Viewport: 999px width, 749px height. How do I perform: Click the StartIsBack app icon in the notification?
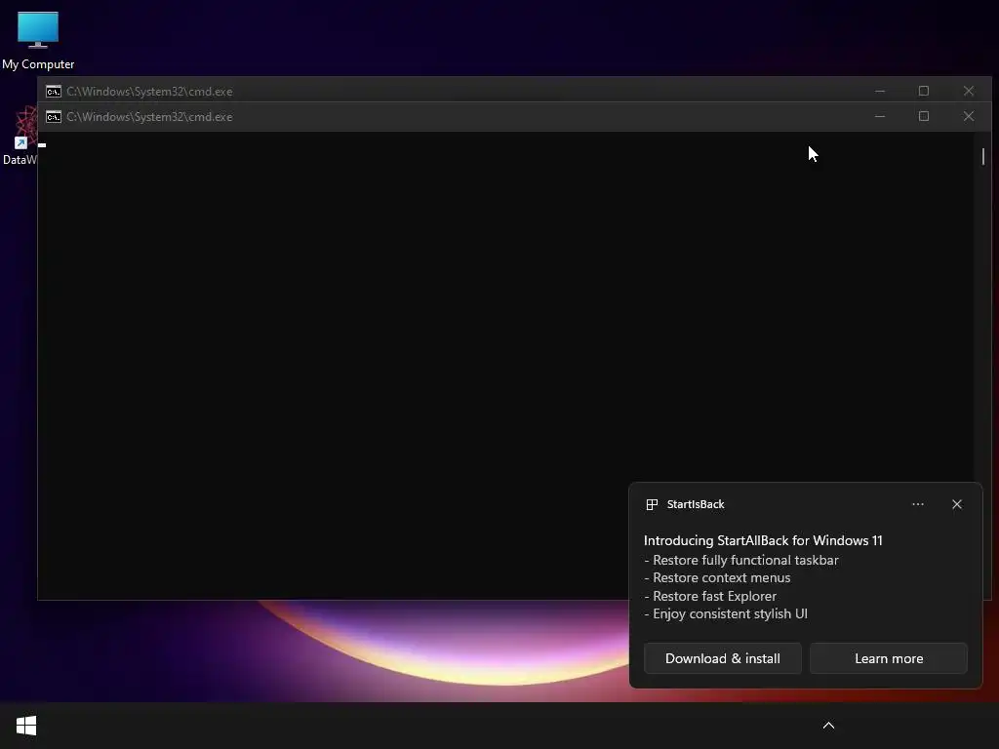(652, 504)
